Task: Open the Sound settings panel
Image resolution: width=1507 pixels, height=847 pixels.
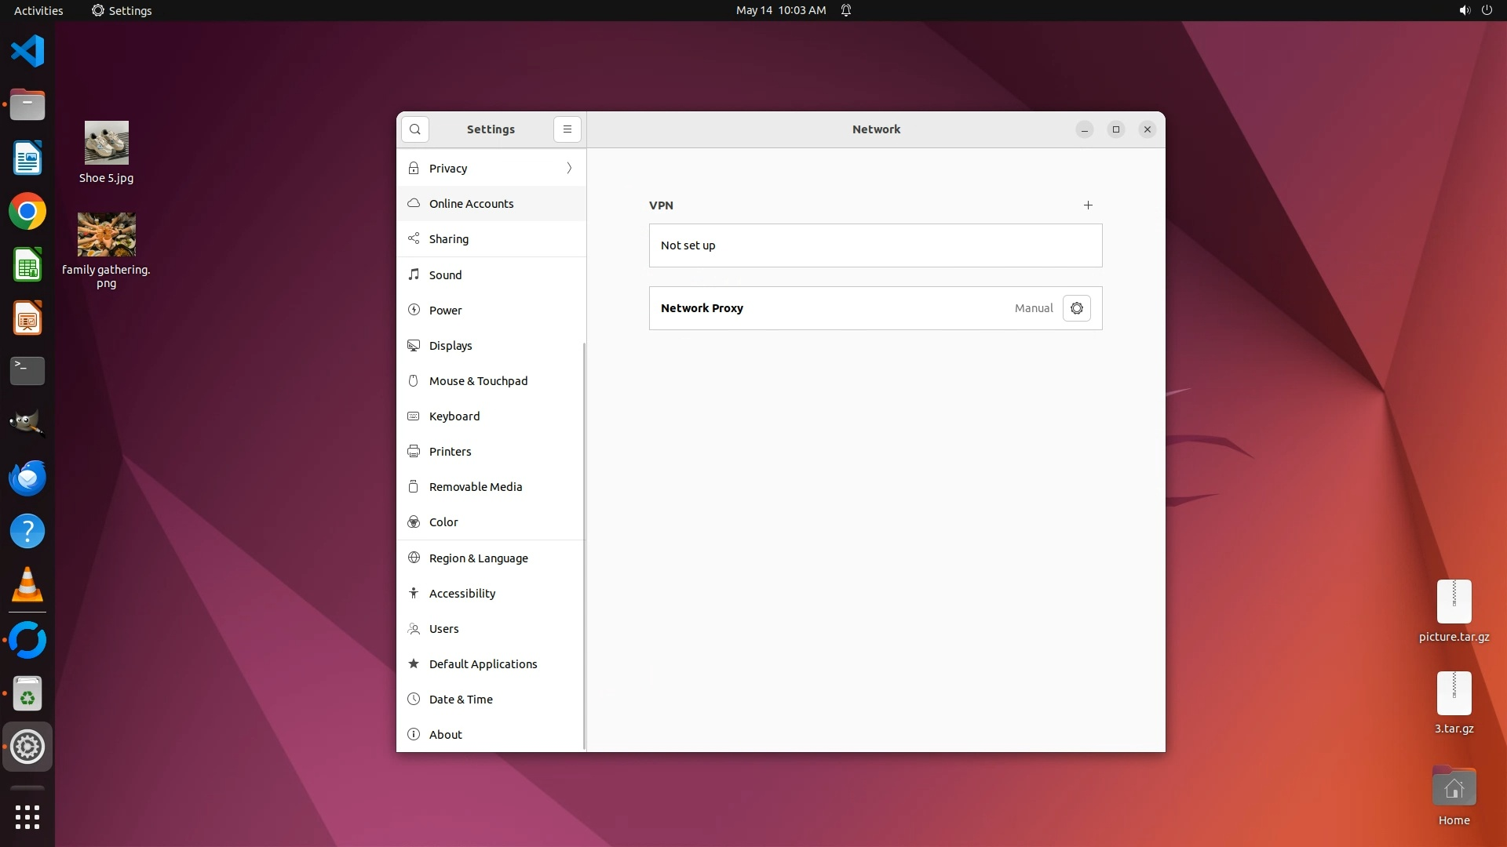Action: tap(445, 275)
